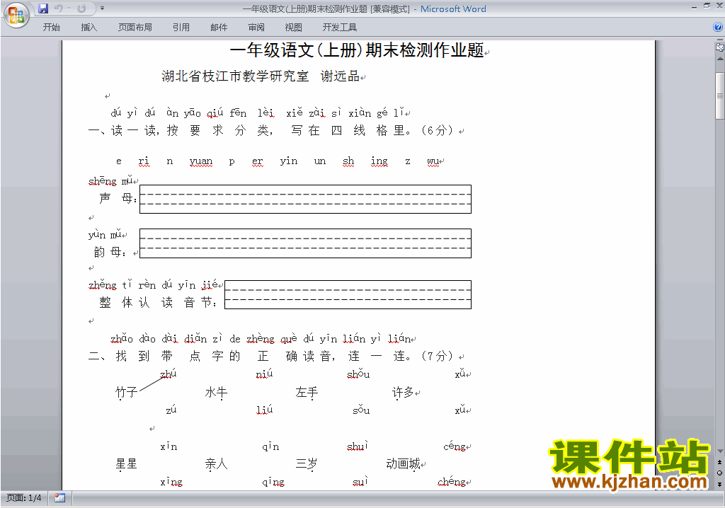Click the pinyin item 'ing' in the list
The image size is (725, 508).
pos(379,161)
